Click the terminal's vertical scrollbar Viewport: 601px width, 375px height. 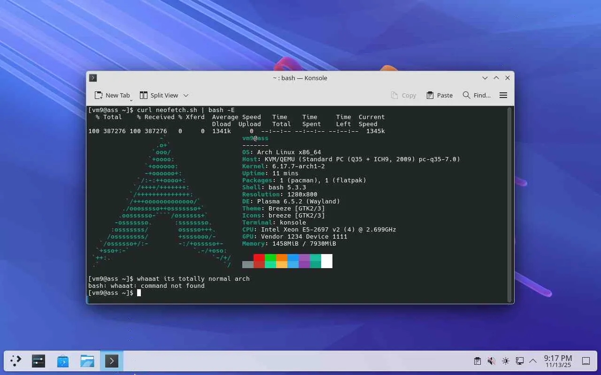509,204
